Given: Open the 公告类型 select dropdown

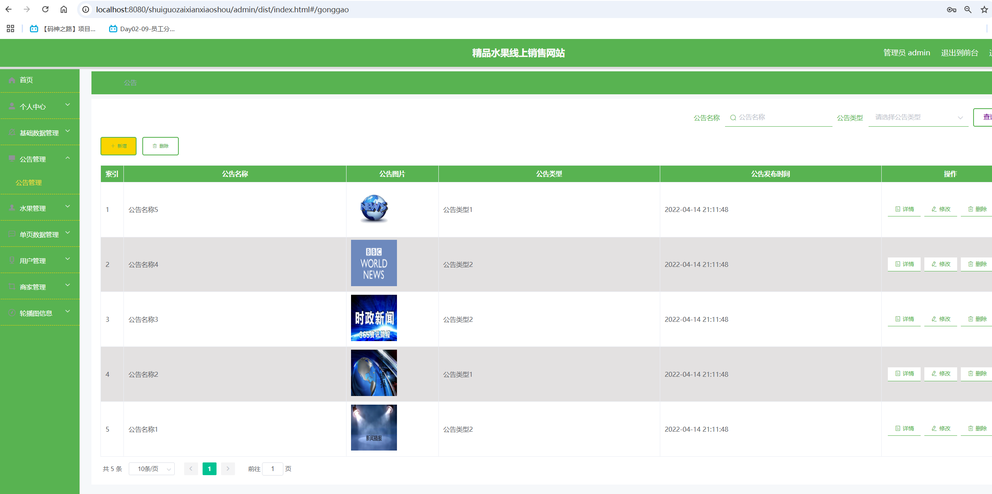Looking at the screenshot, I should [x=918, y=117].
